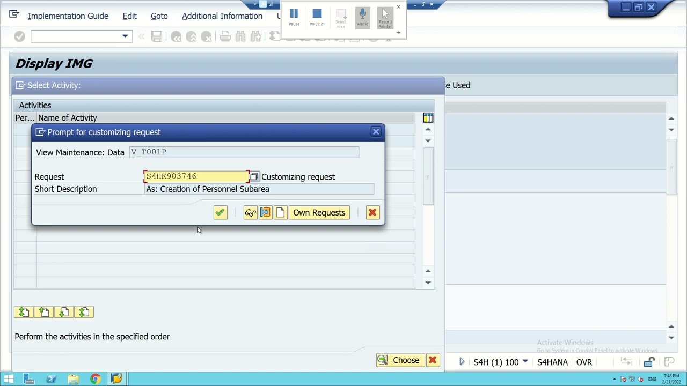
Task: Open the Implementation Guide menu
Action: pyautogui.click(x=68, y=16)
